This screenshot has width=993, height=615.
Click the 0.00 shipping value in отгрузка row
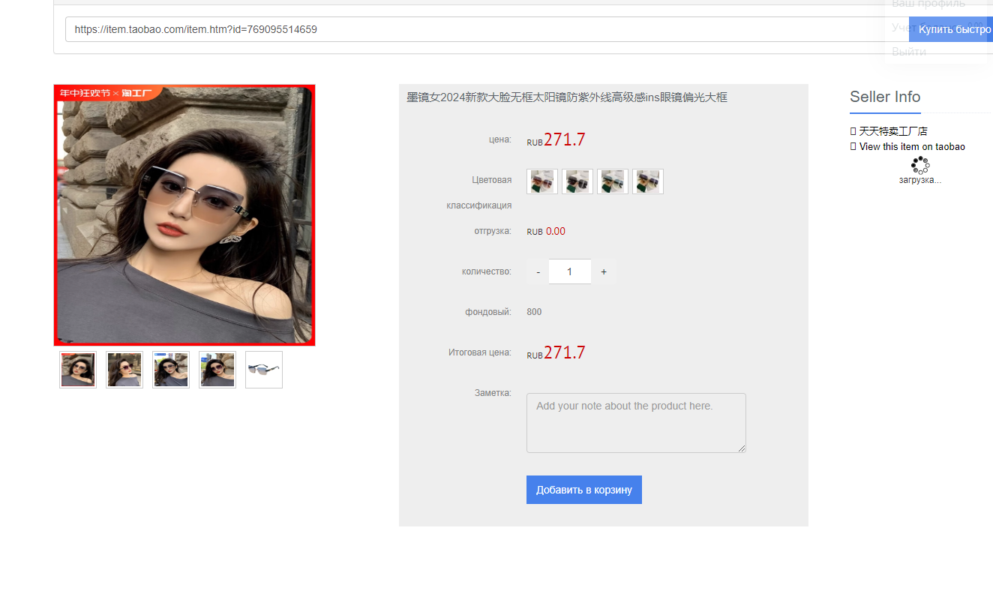tap(556, 231)
